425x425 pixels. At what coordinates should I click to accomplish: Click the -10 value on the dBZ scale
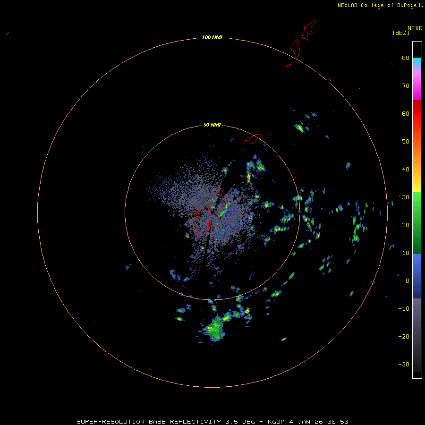(404, 309)
